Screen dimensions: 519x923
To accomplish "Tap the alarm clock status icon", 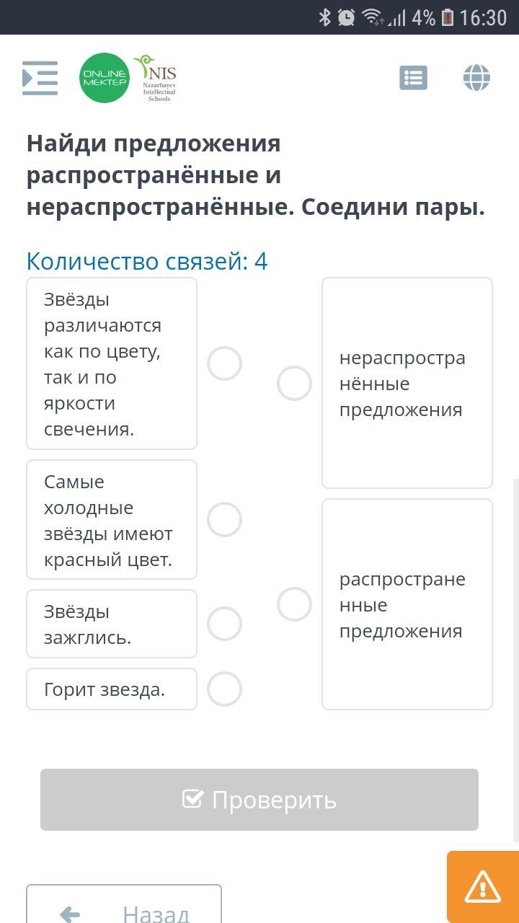I will 347,17.
